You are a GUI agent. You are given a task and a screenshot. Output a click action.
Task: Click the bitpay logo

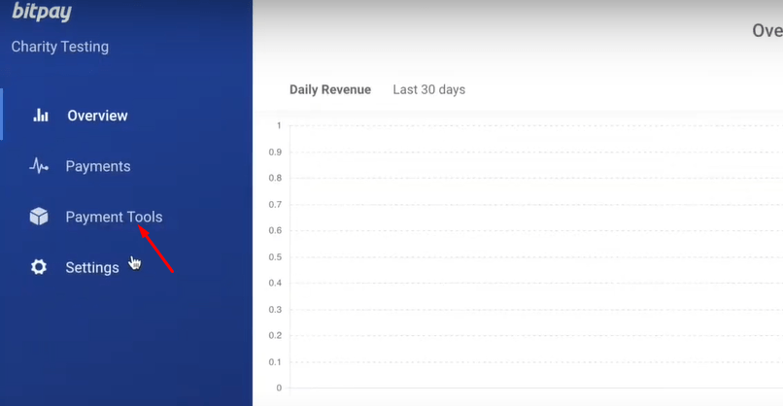point(42,12)
